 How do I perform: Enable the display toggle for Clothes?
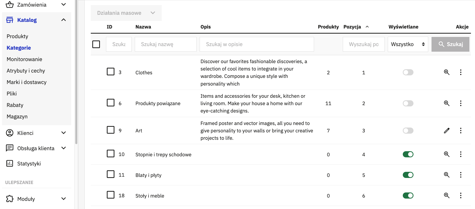click(408, 72)
